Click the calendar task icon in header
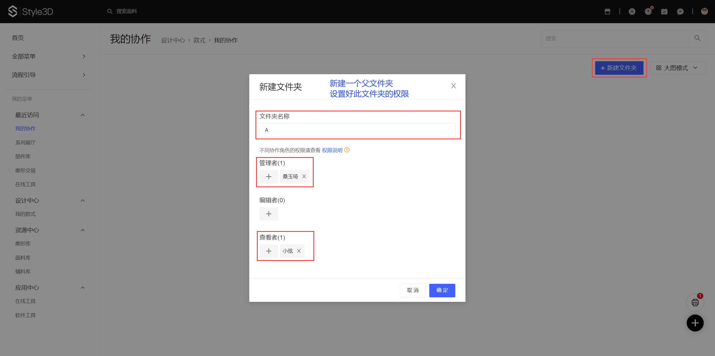Image resolution: width=715 pixels, height=356 pixels. 664,12
